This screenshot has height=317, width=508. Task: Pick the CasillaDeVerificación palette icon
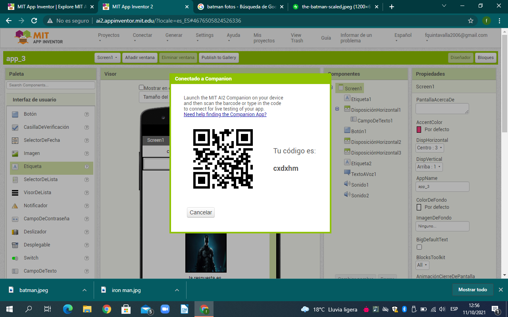point(15,128)
